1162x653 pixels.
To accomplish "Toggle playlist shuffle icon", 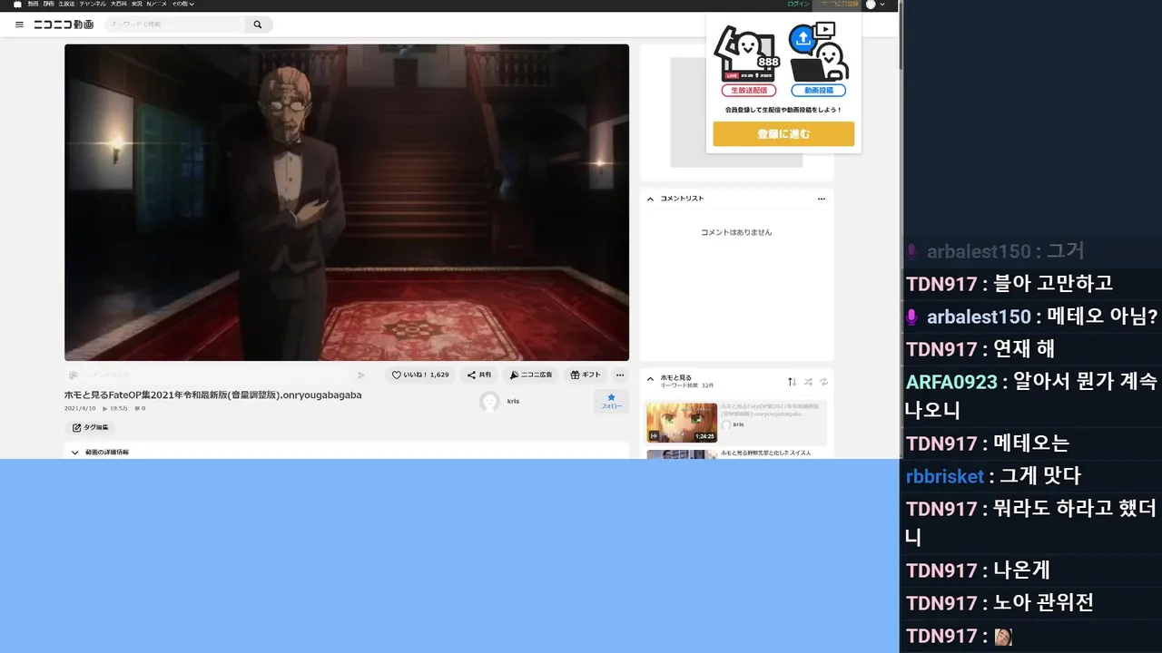I will click(x=808, y=382).
